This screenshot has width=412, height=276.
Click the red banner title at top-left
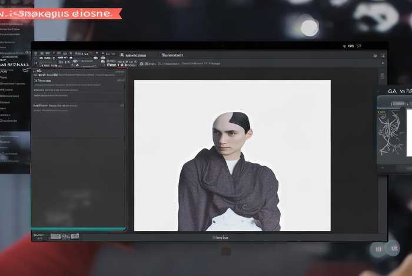tap(59, 13)
